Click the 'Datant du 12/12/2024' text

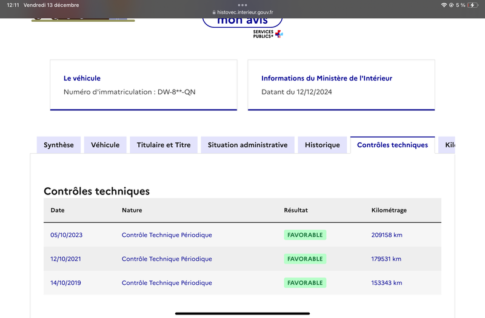pyautogui.click(x=296, y=92)
